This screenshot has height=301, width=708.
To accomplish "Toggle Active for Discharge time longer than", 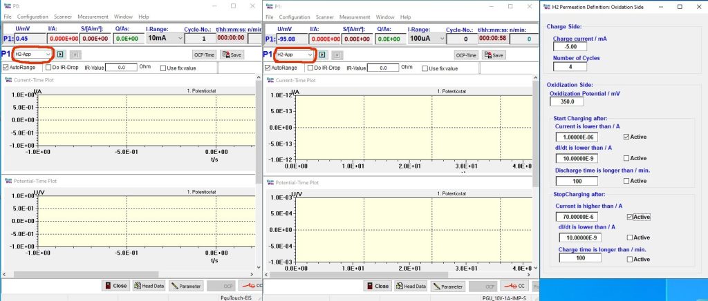I will 626,181.
